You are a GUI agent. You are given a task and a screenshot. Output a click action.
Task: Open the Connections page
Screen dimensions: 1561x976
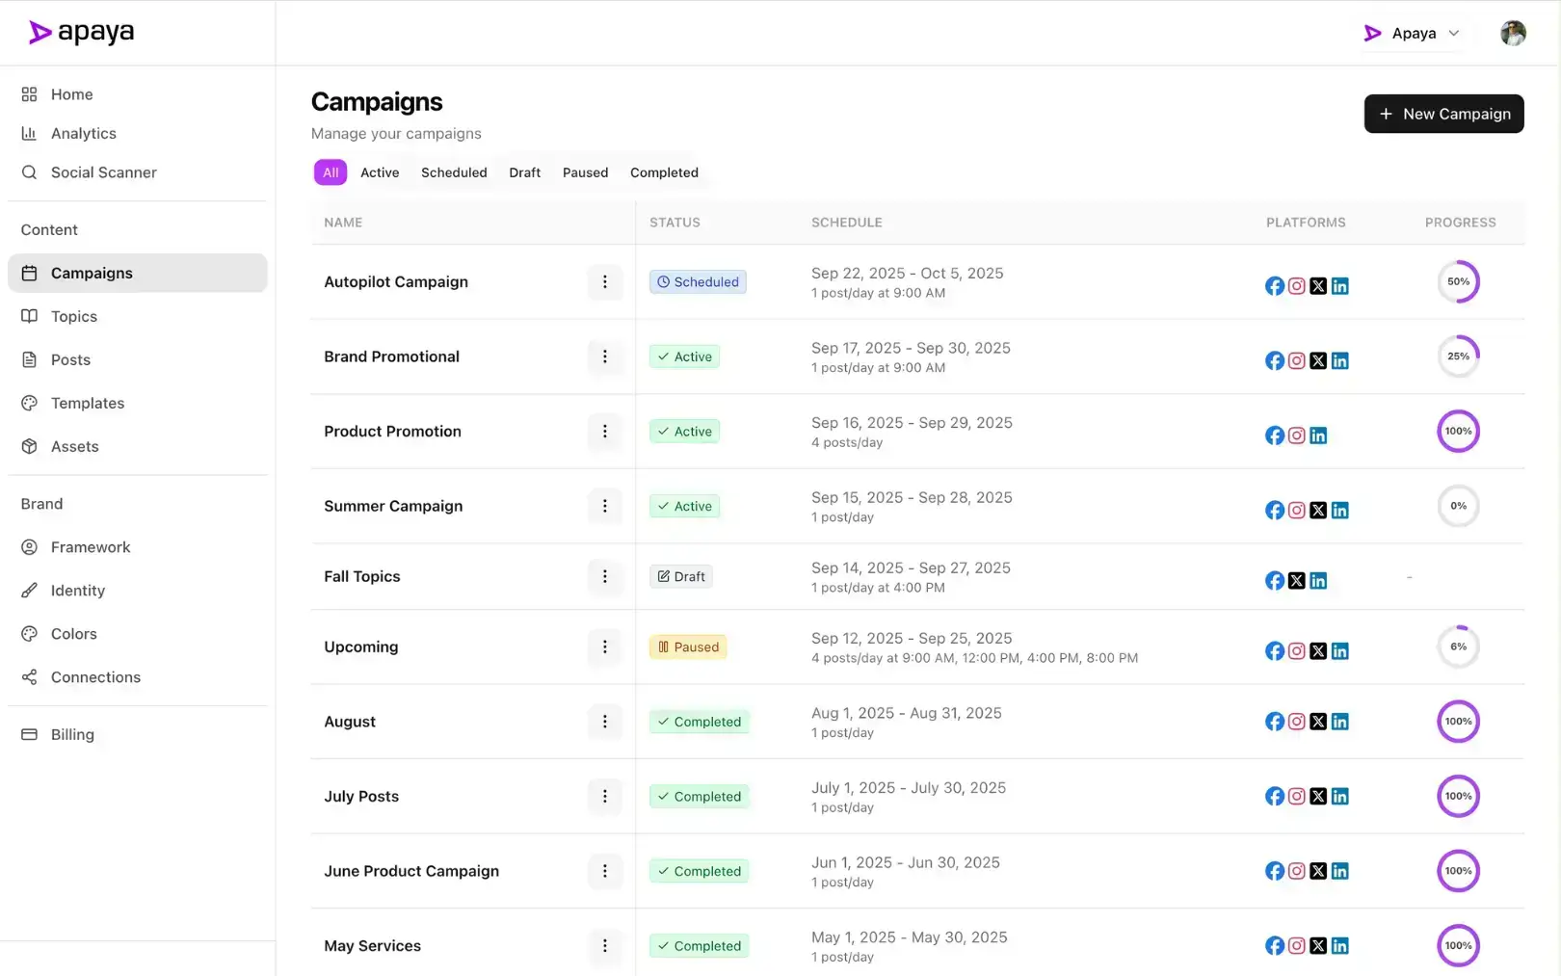click(95, 676)
